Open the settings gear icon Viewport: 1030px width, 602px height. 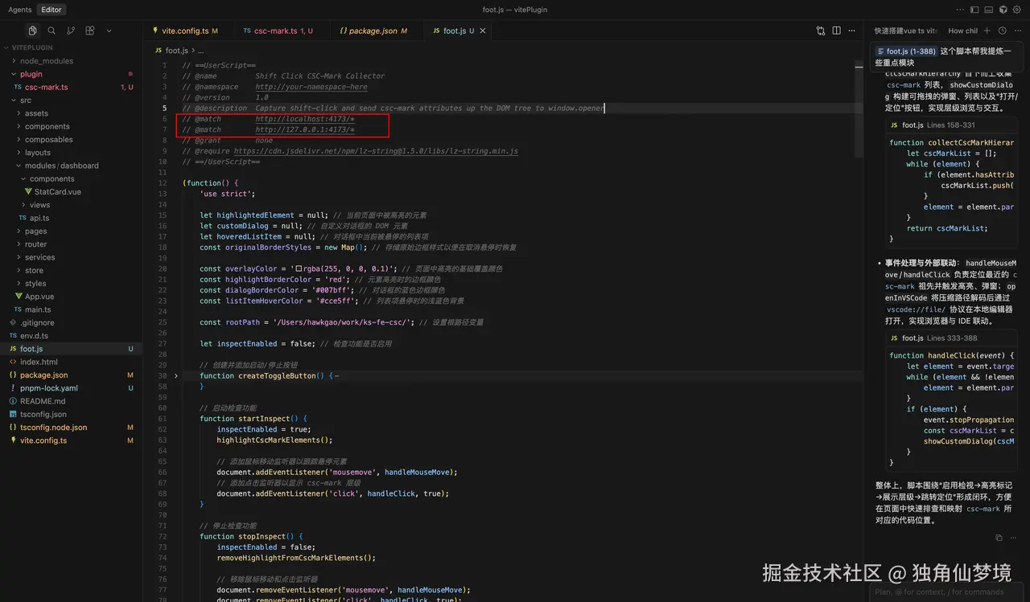click(1016, 10)
